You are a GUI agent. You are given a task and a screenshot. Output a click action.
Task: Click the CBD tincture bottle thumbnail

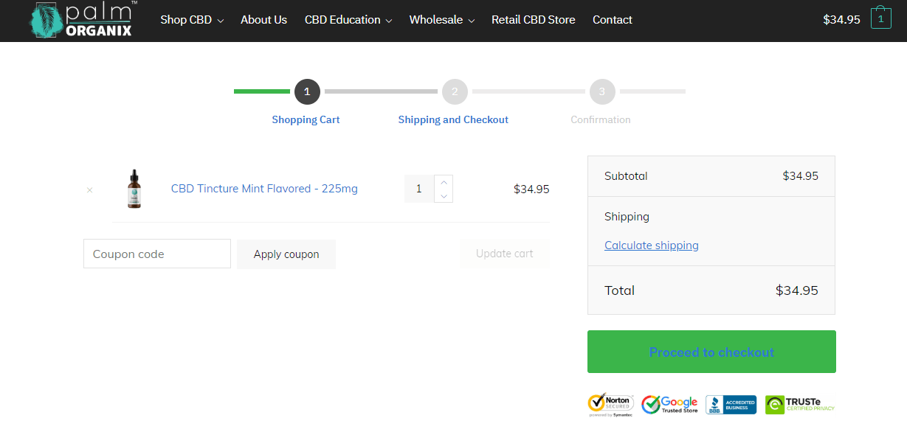tap(134, 189)
